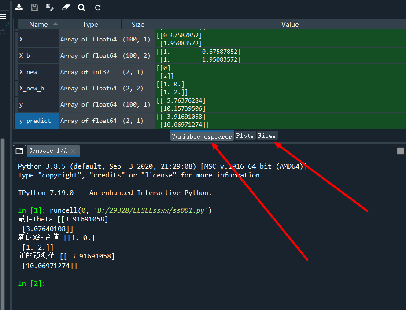Refresh variables with the circular arrow icon

point(97,7)
